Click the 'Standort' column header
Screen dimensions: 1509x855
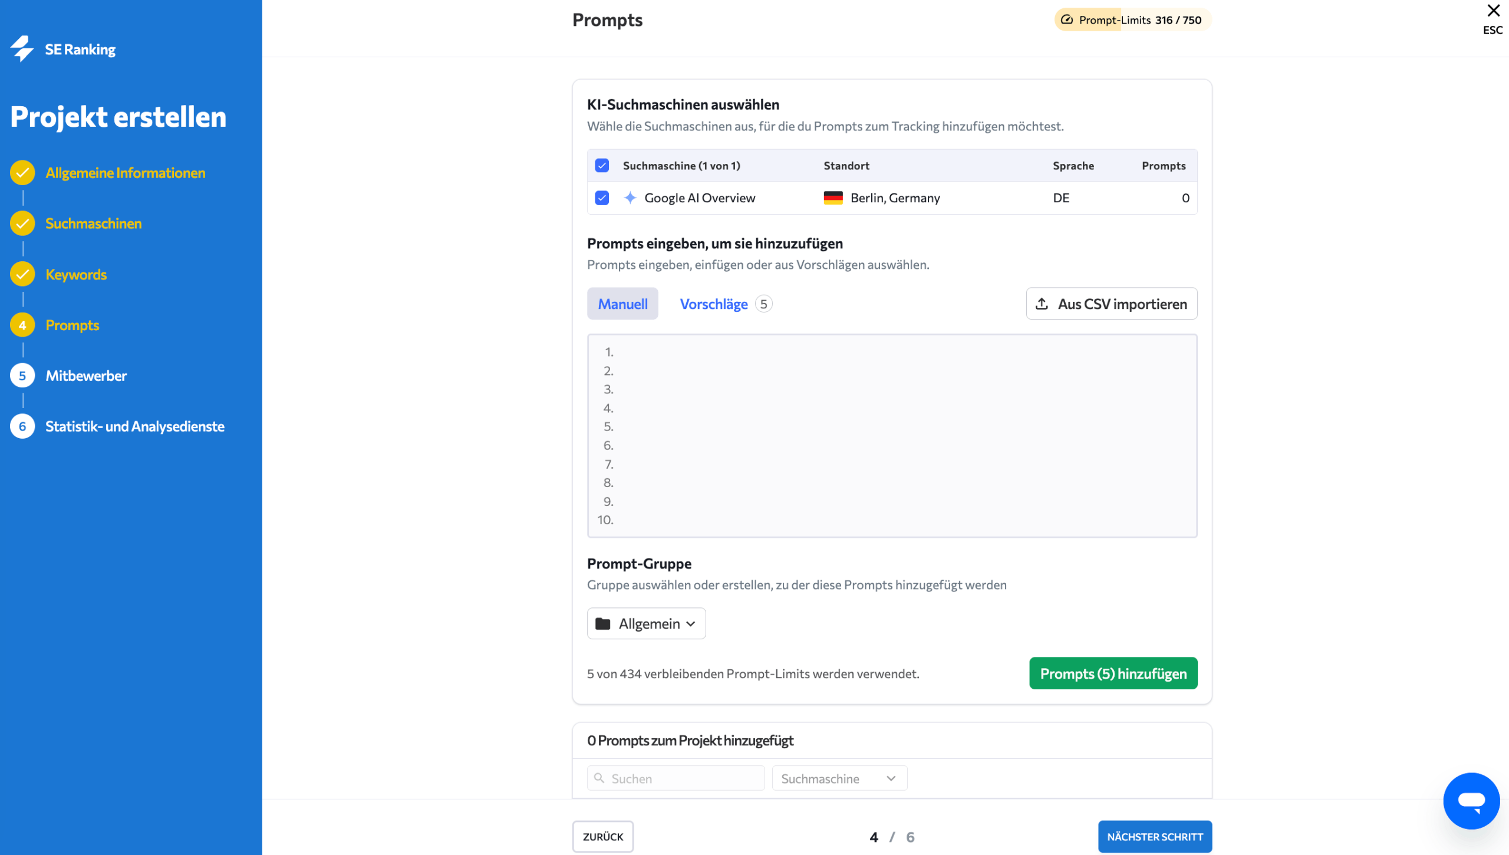pos(846,166)
